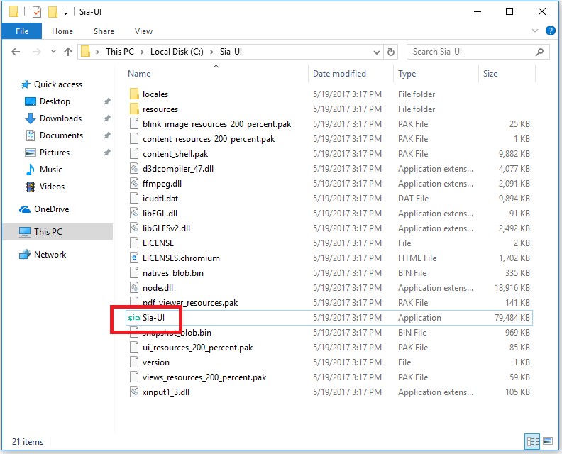Switch to details view layout
The width and height of the screenshot is (562, 454).
coord(531,441)
